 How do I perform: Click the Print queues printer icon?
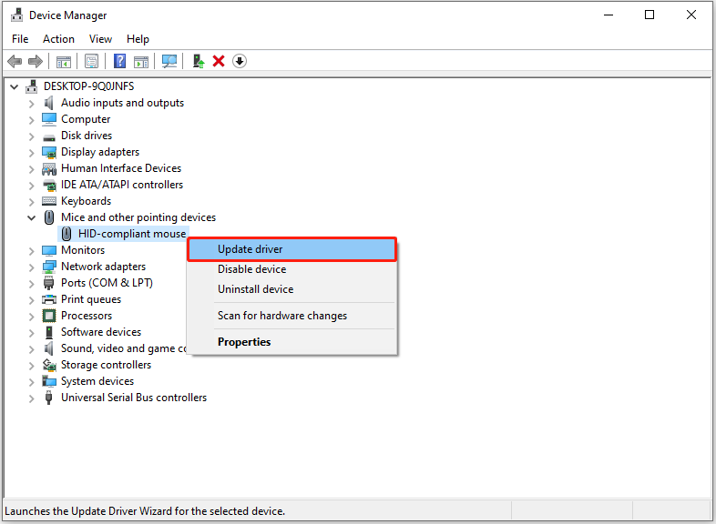(49, 299)
